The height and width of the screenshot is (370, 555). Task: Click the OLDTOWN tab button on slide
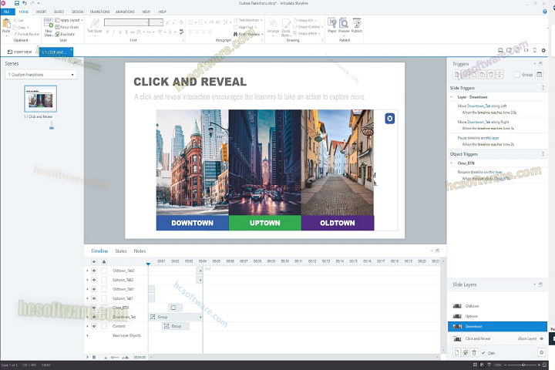[x=338, y=223]
